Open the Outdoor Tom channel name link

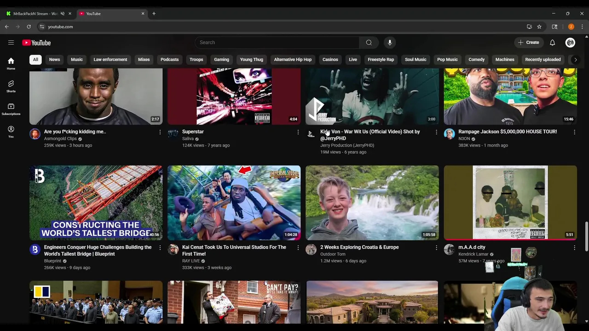pos(333,254)
